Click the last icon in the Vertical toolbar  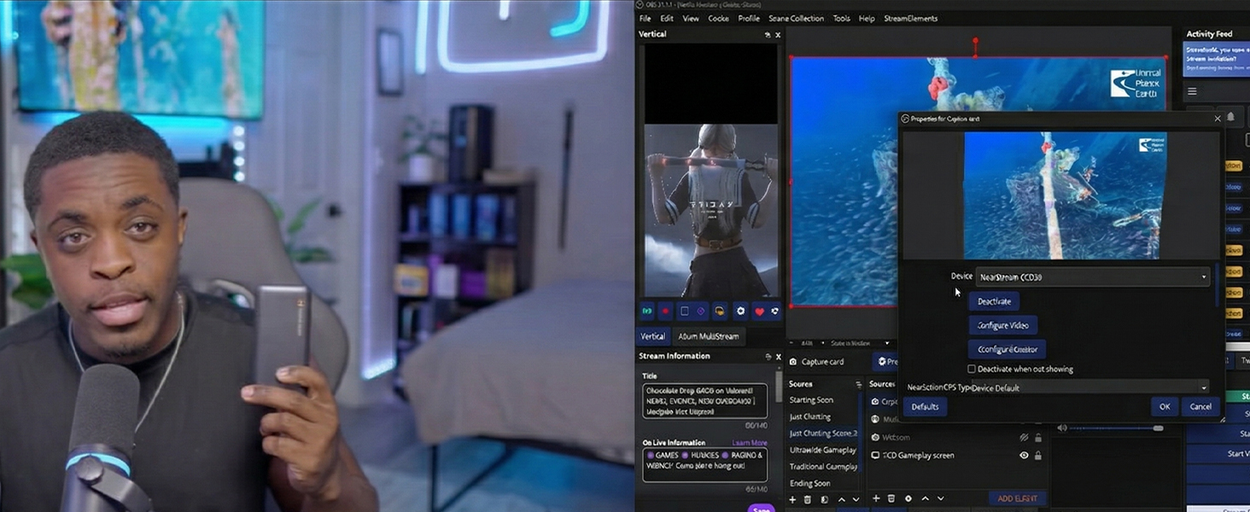tap(774, 311)
